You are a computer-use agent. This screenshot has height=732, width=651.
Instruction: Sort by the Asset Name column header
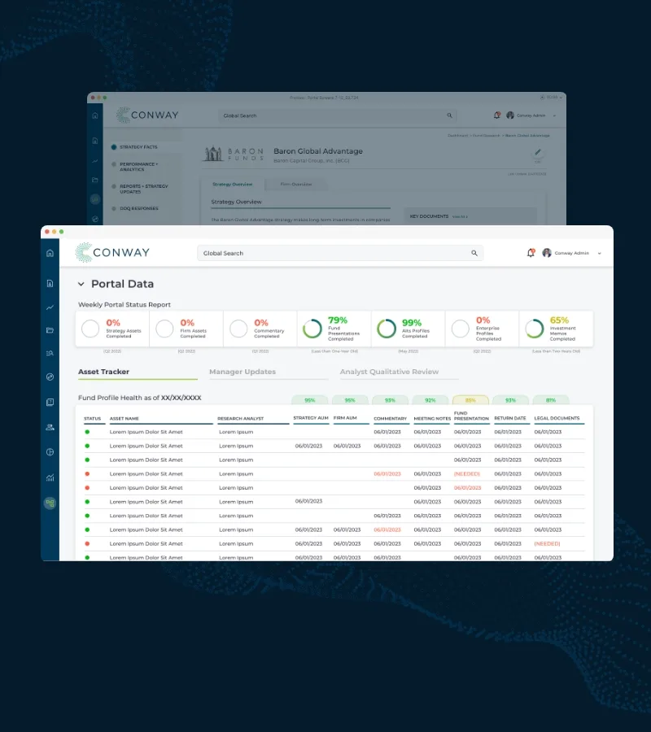point(124,419)
